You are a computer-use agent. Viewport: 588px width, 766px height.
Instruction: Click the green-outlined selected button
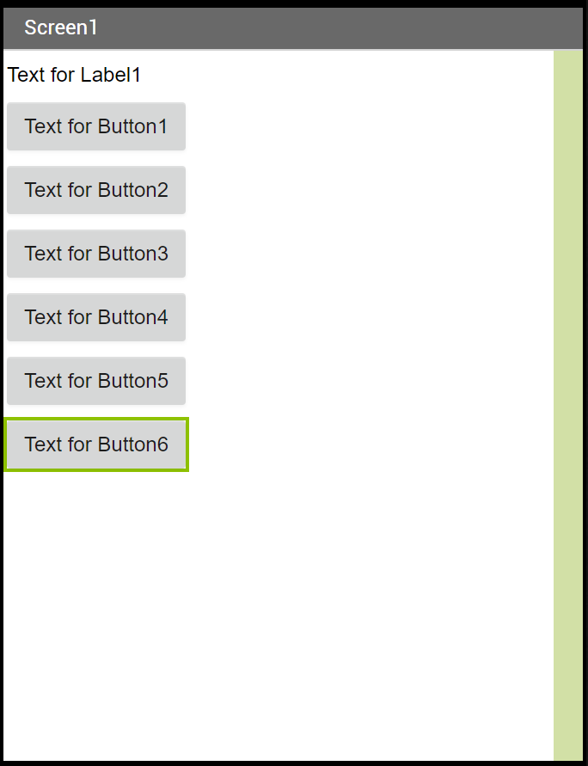coord(96,444)
